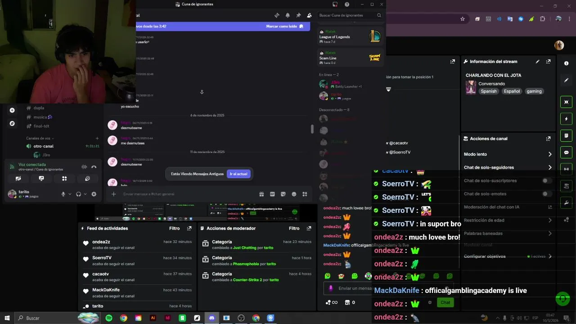The width and height of the screenshot is (576, 324).
Task: Open the Discord inbox icon
Action: click(x=335, y=4)
